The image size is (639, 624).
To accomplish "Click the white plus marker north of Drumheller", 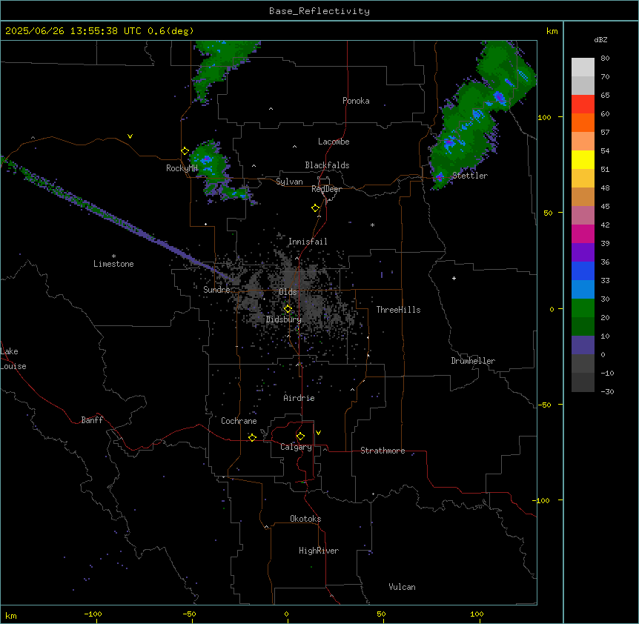I will [454, 278].
